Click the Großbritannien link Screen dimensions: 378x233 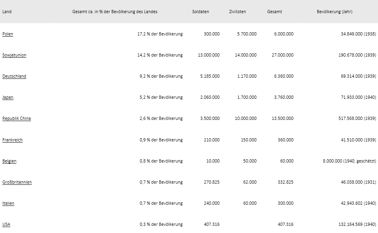[x=17, y=182]
